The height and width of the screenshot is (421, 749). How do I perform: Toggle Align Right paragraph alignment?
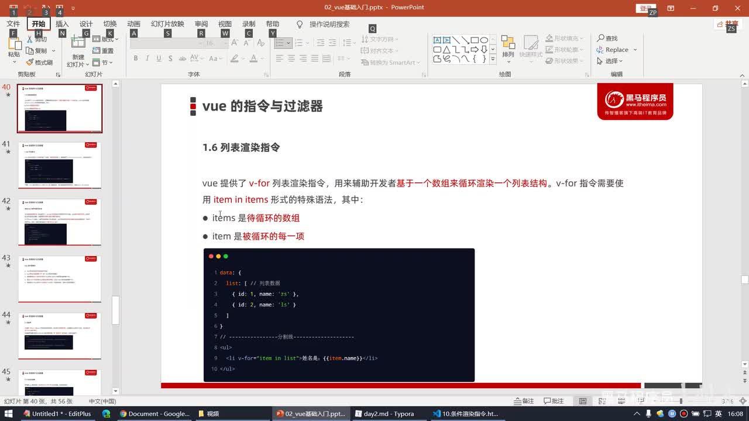[x=303, y=58]
